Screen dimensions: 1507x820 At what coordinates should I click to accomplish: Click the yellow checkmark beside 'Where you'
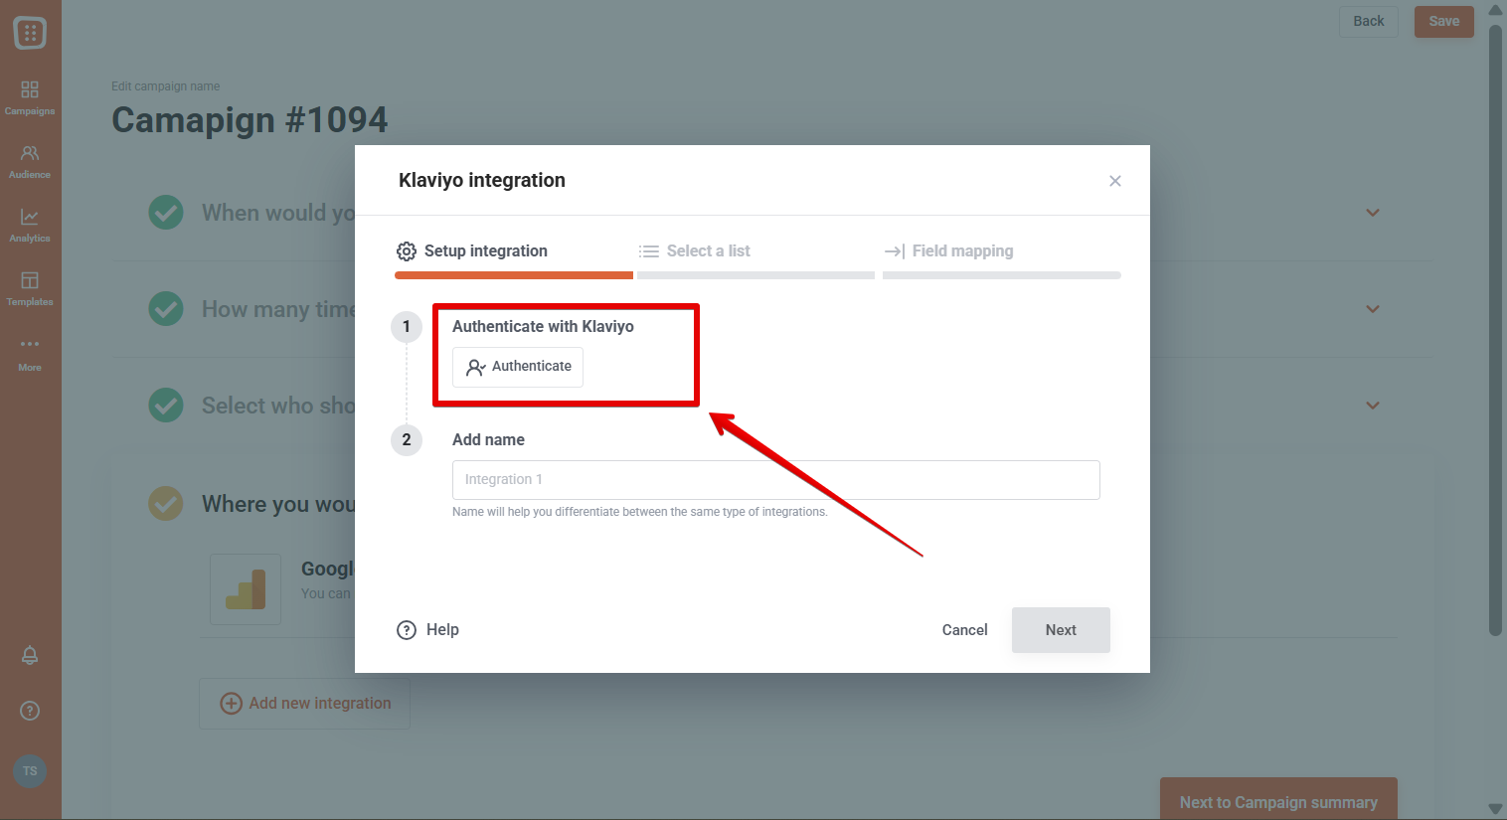[x=166, y=504]
